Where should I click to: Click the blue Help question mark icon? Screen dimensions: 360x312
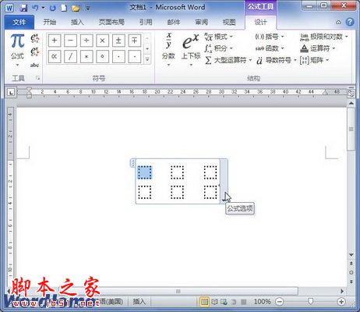click(x=350, y=22)
